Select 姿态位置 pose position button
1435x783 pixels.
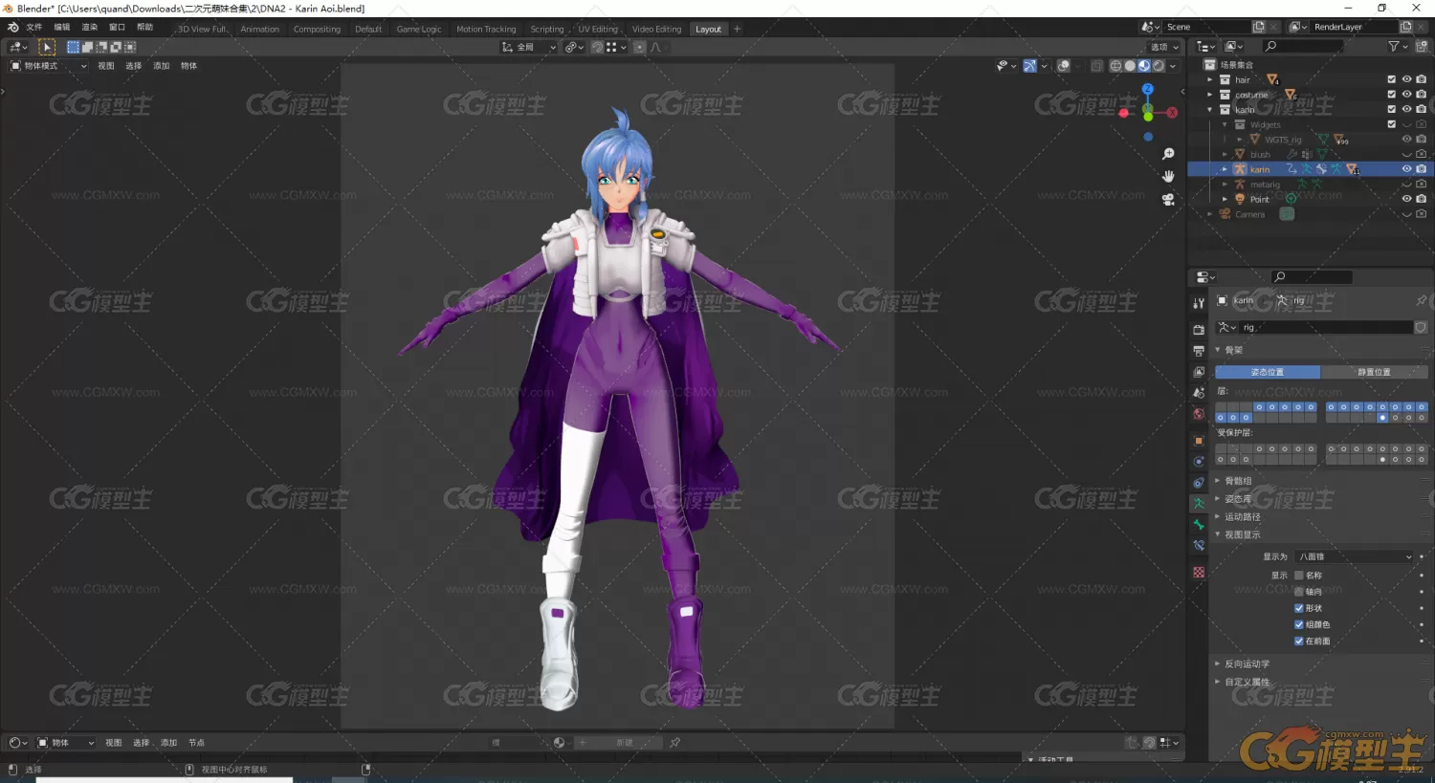pos(1268,372)
